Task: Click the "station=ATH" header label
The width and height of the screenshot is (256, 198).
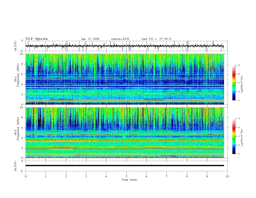Action: click(x=120, y=39)
